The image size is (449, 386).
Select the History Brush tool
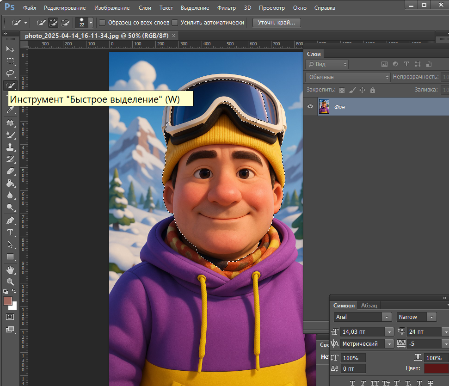(x=10, y=159)
